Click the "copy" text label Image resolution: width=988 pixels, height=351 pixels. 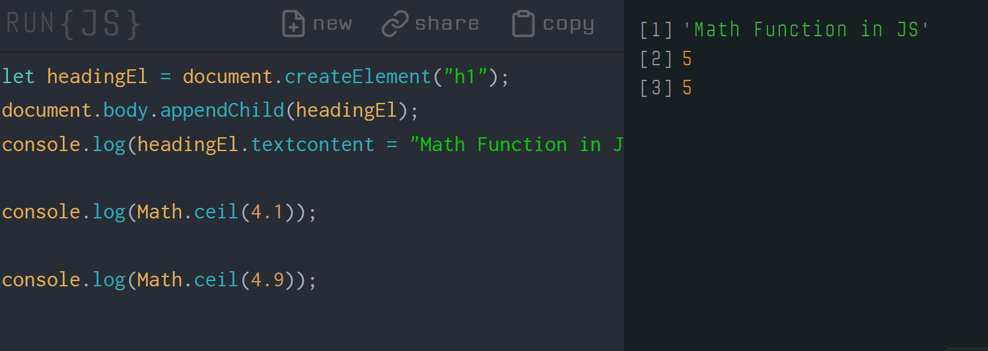click(568, 25)
